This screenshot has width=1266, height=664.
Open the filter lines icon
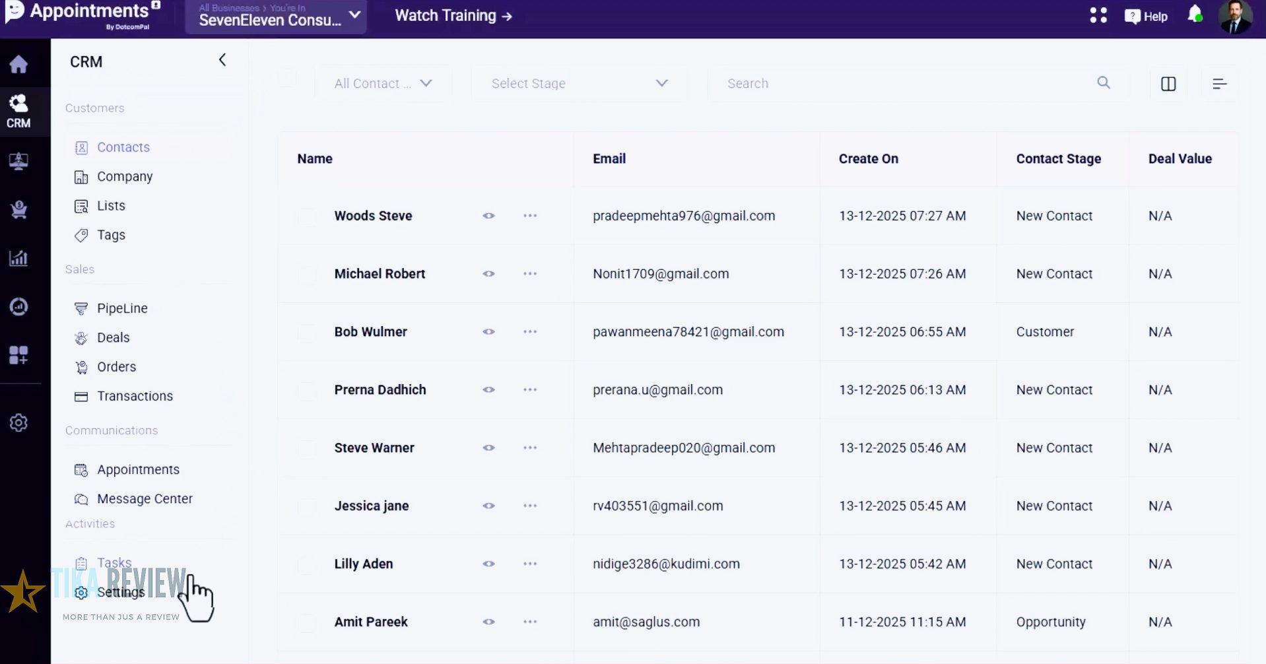point(1219,84)
